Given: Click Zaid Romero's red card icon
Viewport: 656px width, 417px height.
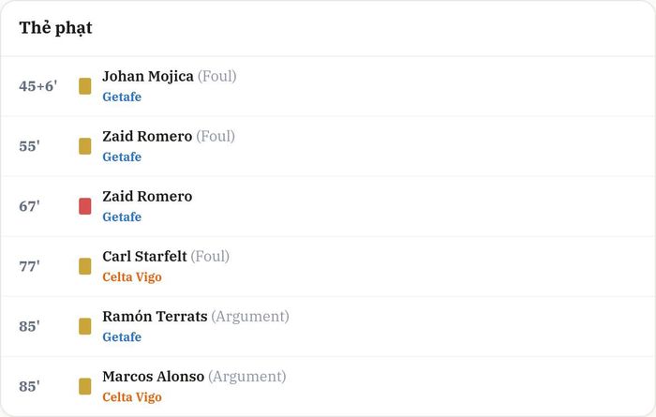Looking at the screenshot, I should [x=85, y=206].
